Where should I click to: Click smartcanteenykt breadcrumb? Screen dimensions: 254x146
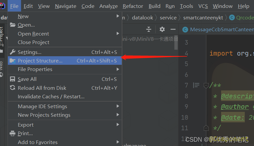203,17
